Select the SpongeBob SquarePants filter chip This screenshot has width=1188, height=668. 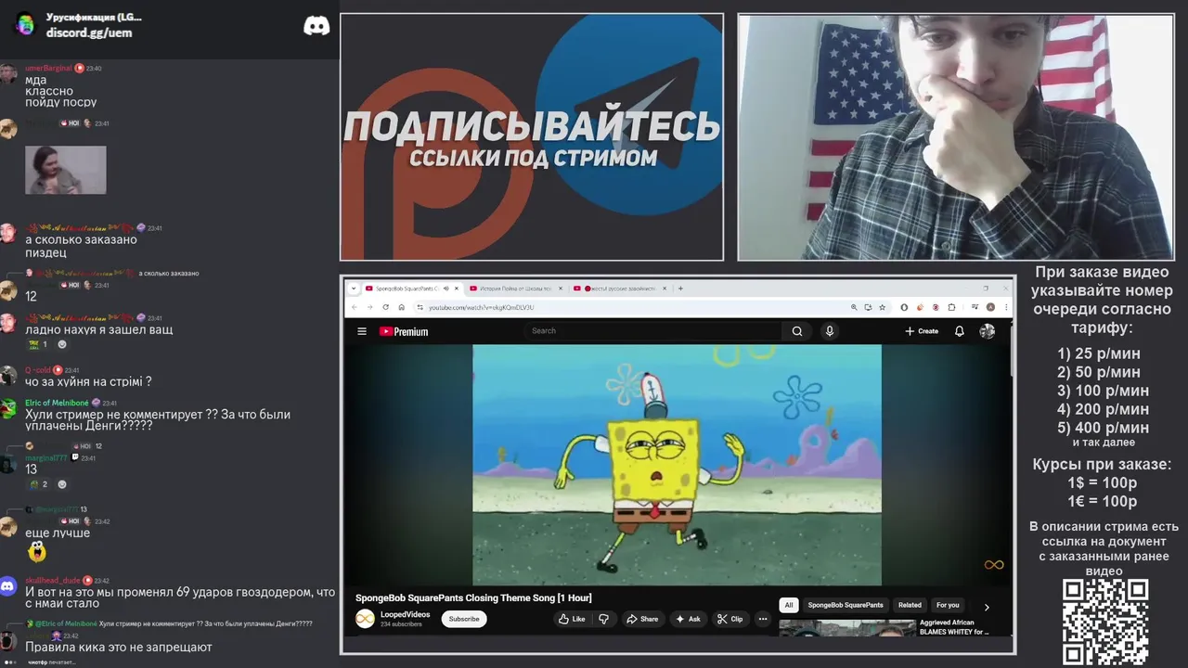(x=846, y=605)
